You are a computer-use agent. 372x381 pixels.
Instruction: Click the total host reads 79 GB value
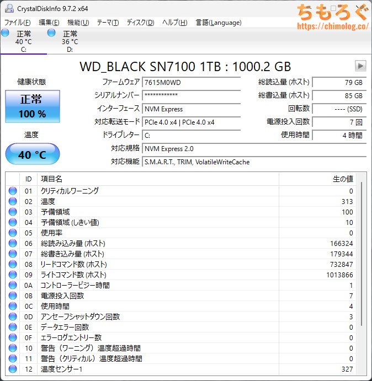coord(339,82)
